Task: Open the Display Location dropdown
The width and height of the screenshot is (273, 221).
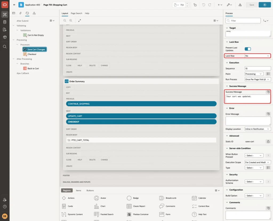Action: click(x=257, y=129)
